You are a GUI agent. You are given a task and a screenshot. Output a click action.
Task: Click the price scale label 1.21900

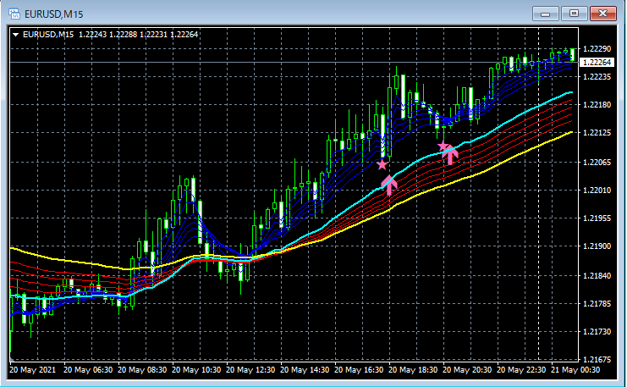597,246
